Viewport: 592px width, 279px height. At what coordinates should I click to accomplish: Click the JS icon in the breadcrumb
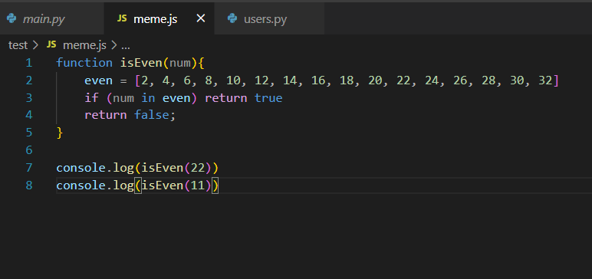pos(51,45)
